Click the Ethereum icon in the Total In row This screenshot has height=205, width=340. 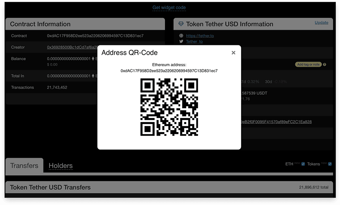(93, 76)
